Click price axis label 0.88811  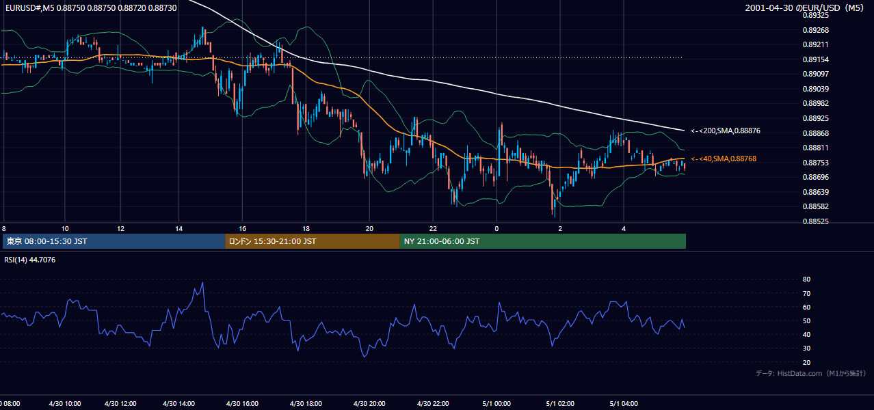point(815,148)
